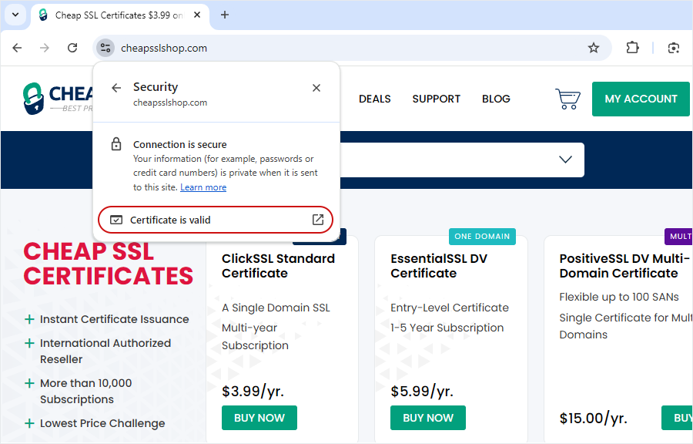Bookmark this page with the star icon
The height and width of the screenshot is (444, 693).
coord(594,48)
